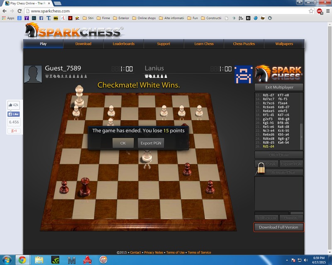332x265 pixels.
Task: Open the Constructii bookmarks folder
Action: 211,18
